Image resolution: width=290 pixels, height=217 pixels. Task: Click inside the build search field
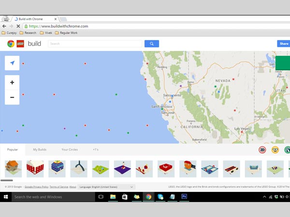pyautogui.click(x=94, y=43)
